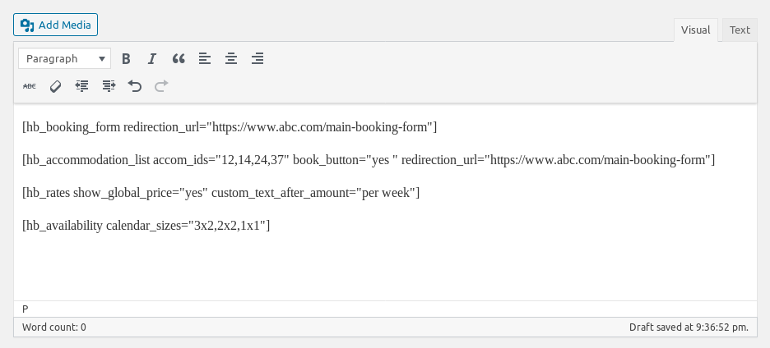
Task: Click the P element path indicator
Action: click(26, 309)
